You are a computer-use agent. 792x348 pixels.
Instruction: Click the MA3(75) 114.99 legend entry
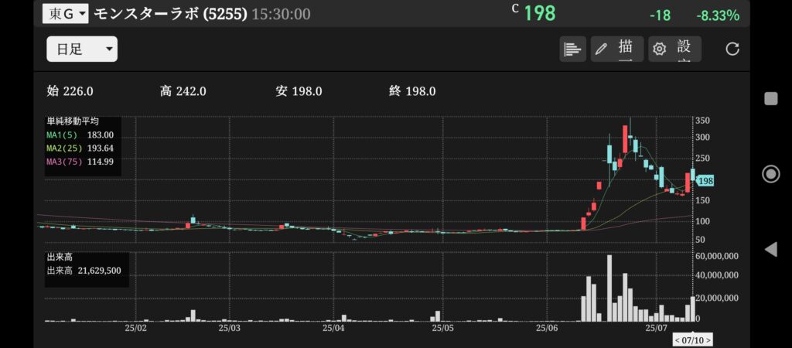click(80, 162)
